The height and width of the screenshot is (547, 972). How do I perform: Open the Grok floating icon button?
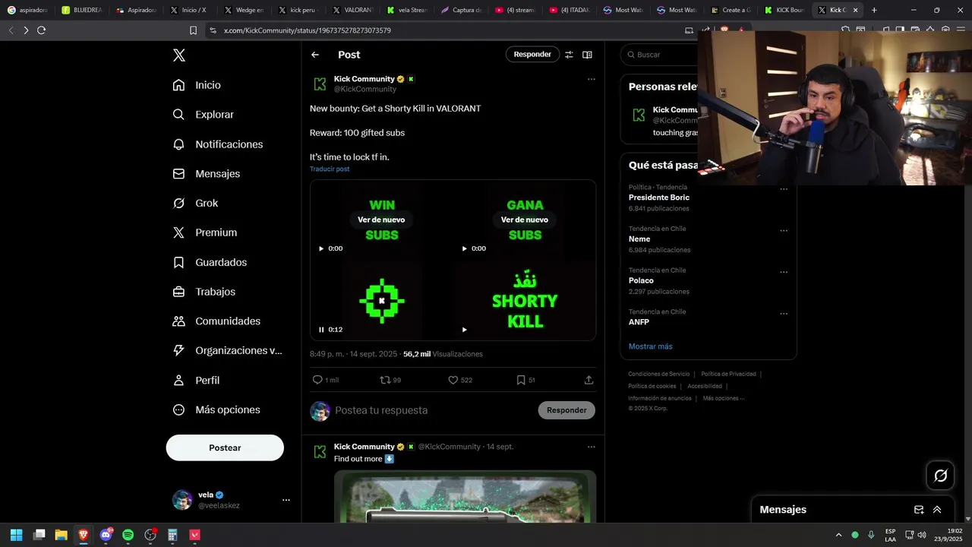(x=941, y=476)
